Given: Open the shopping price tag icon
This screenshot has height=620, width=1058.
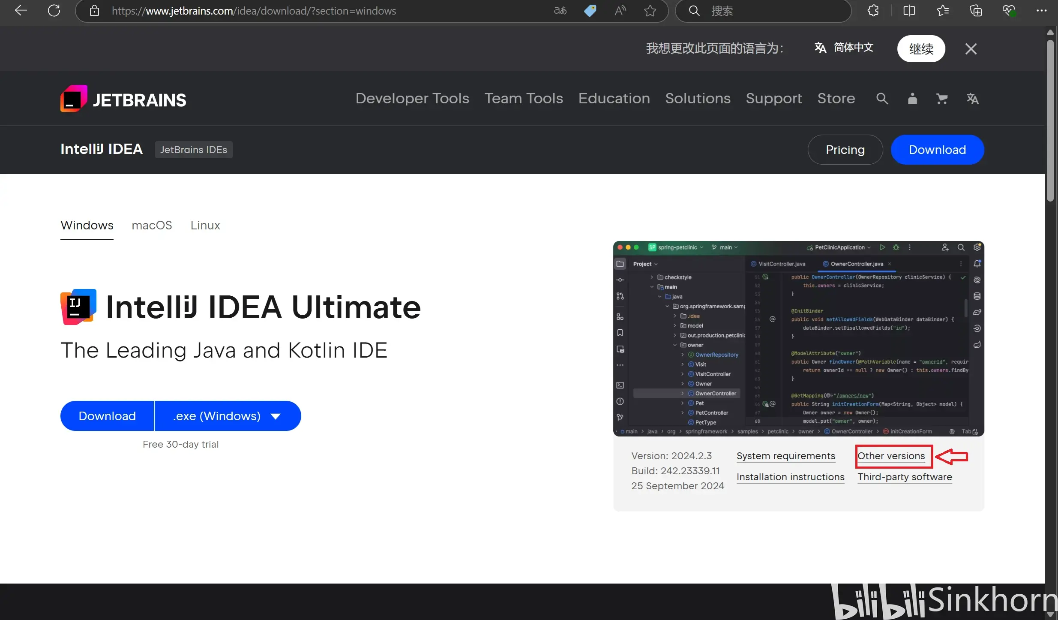Looking at the screenshot, I should point(590,11).
